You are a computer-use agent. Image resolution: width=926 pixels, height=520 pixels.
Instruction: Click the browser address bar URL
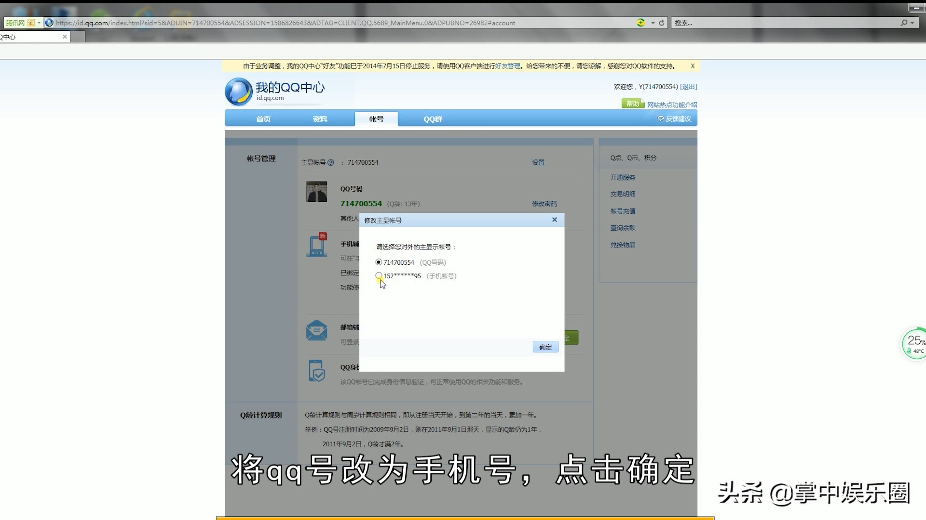click(x=286, y=23)
